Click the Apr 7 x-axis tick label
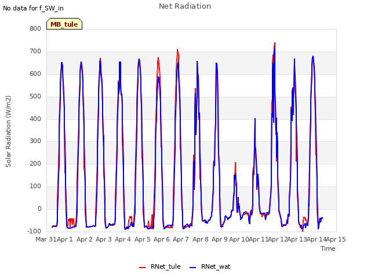Viewport: 371px width, 278px height. click(x=181, y=239)
